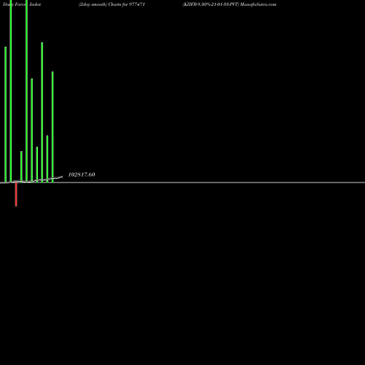Click the red negative force index bar
365x365 pixels.
pyautogui.click(x=16, y=194)
